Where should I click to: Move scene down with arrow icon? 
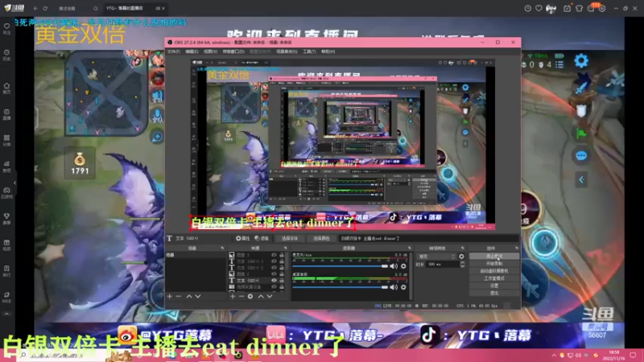[x=198, y=296]
